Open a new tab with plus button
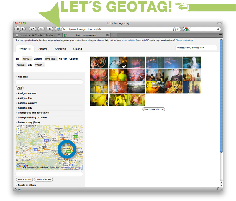Viewport: 236px width, 201px height. click(x=114, y=35)
